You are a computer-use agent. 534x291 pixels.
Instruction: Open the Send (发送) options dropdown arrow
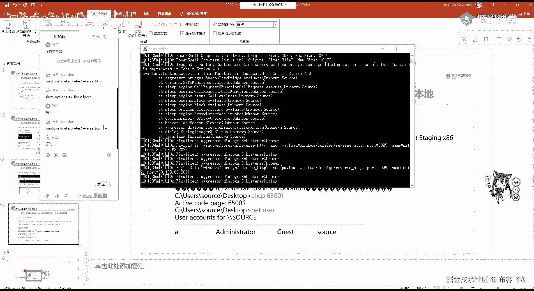(x=110, y=184)
